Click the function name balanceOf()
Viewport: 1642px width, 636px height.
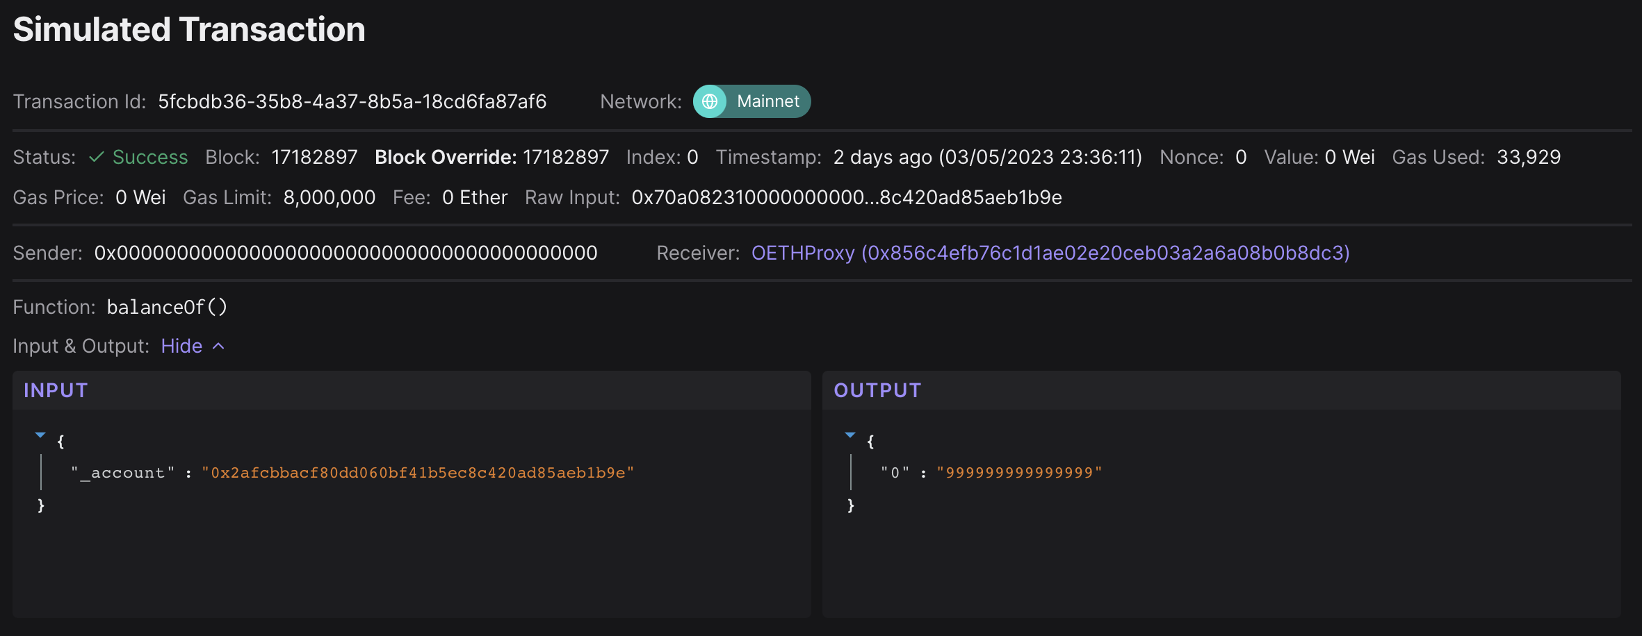(167, 307)
